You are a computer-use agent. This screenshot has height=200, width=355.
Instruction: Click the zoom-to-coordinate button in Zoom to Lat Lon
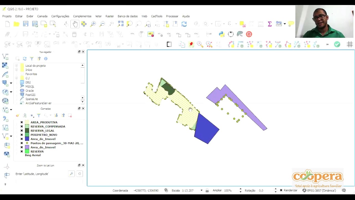pyautogui.click(x=71, y=174)
